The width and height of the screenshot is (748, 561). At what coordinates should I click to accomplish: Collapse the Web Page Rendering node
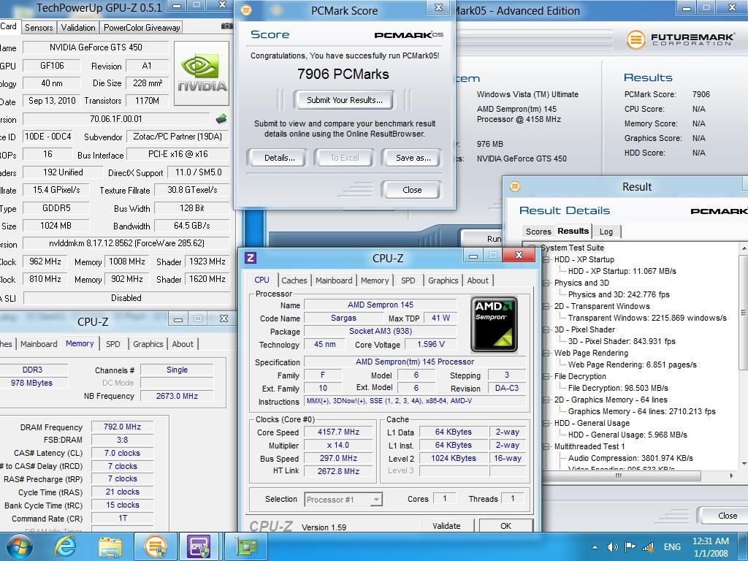point(546,353)
